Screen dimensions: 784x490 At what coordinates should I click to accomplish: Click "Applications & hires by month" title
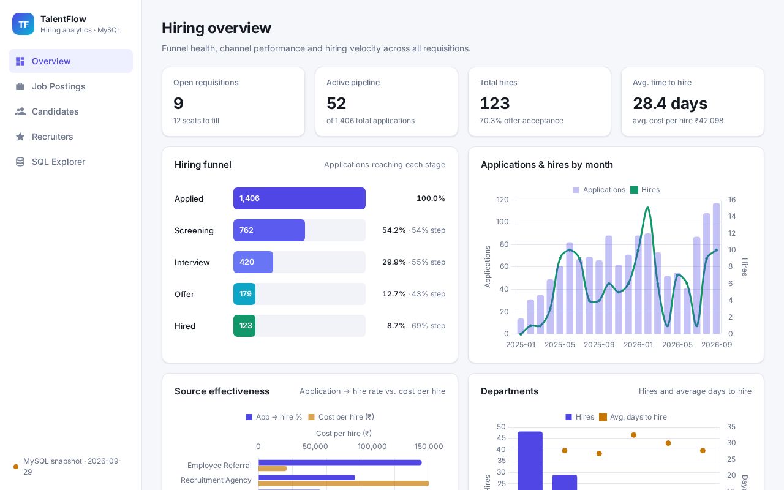547,165
